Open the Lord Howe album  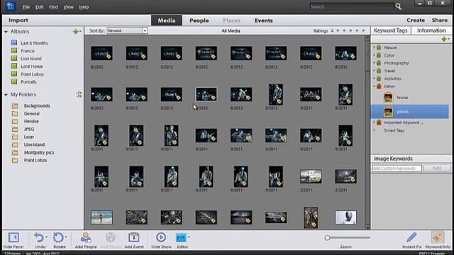[31, 67]
